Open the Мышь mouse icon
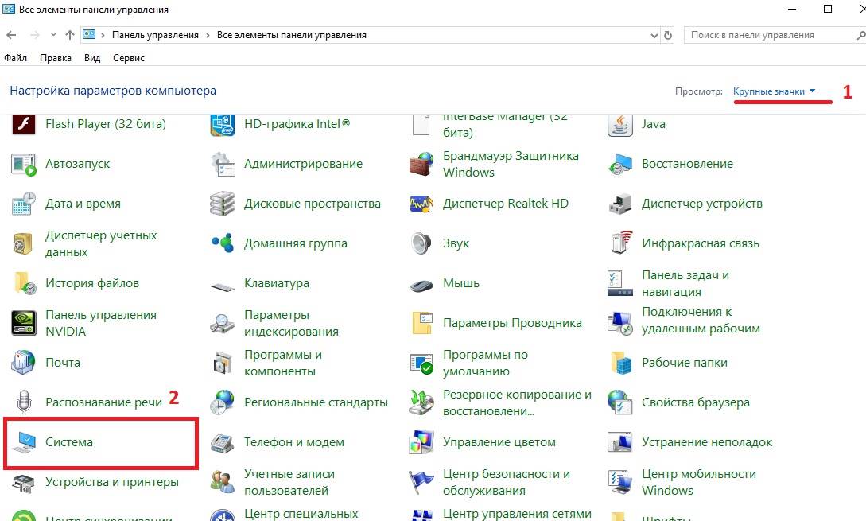The width and height of the screenshot is (866, 521). [421, 286]
